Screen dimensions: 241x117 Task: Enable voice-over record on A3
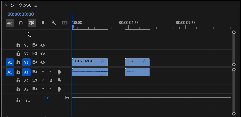point(59,89)
